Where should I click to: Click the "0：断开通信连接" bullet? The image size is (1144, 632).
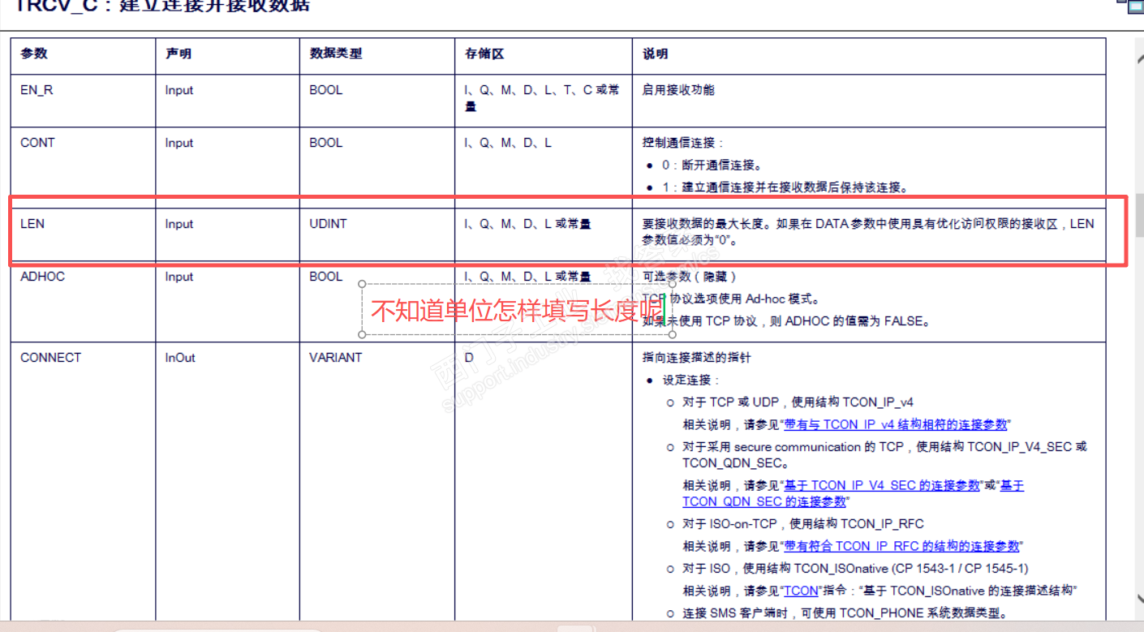coord(712,165)
